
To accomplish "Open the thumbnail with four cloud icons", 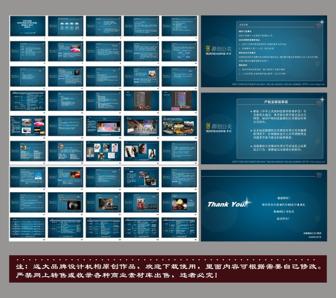I will pyautogui.click(x=66, y=26).
